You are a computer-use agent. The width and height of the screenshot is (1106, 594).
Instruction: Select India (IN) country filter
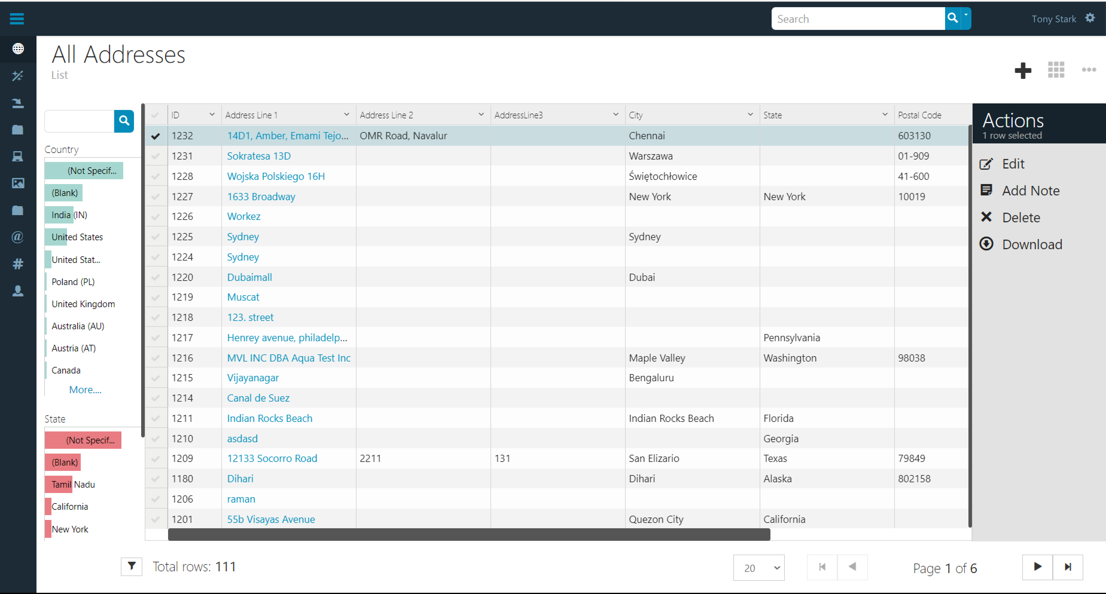tap(69, 214)
